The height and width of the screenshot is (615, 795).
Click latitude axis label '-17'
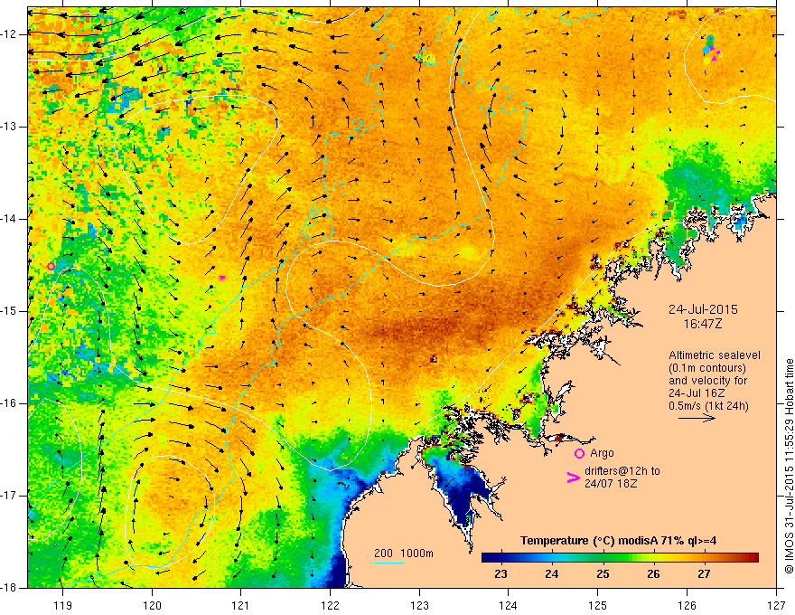[x=9, y=496]
